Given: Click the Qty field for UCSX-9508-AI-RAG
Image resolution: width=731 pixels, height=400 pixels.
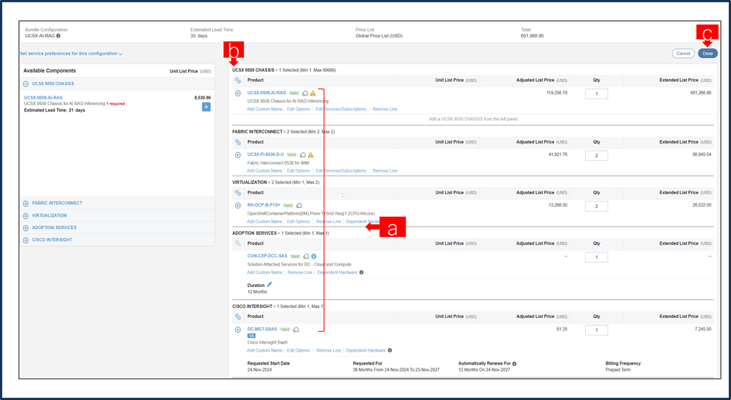Looking at the screenshot, I should pyautogui.click(x=596, y=94).
